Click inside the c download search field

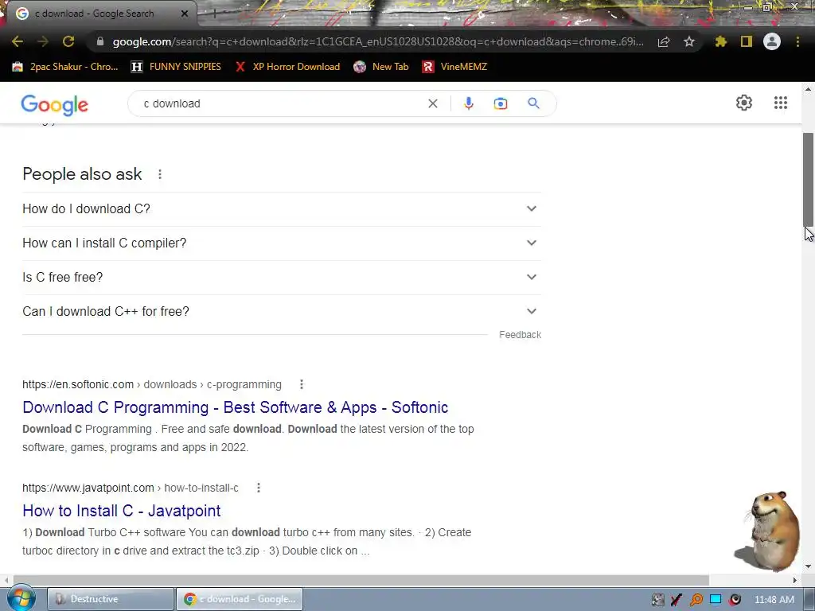[281, 103]
